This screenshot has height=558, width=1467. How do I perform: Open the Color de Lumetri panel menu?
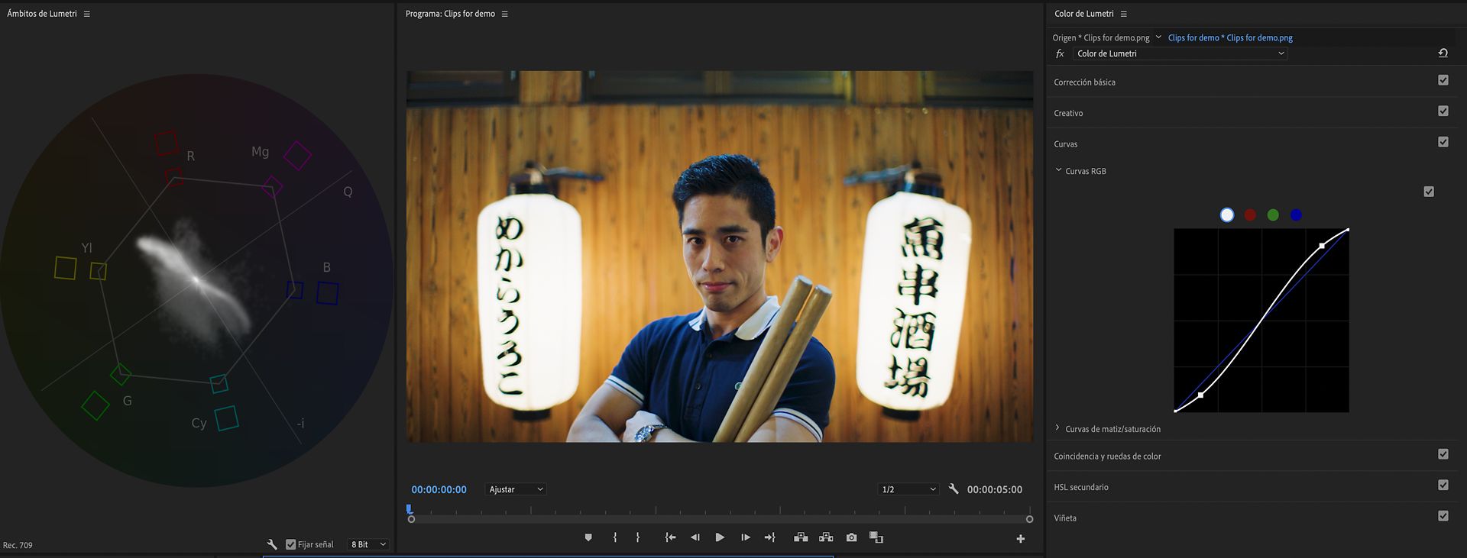pos(1123,14)
